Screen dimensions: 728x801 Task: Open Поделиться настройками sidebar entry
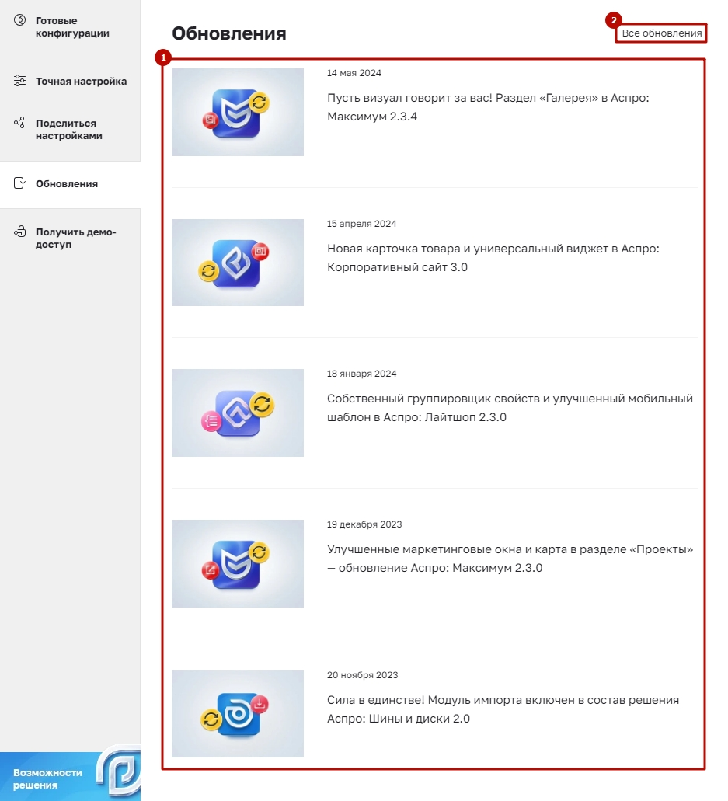click(x=69, y=129)
